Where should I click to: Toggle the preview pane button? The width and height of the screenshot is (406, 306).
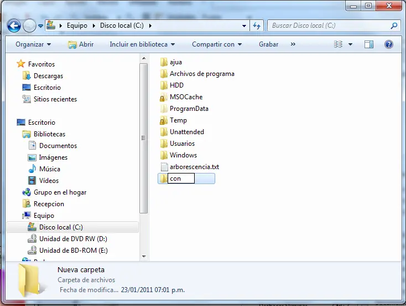click(x=369, y=44)
